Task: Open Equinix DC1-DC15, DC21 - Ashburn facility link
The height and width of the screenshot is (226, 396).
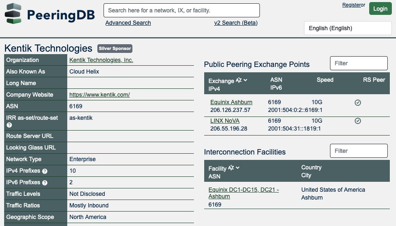Action: pos(243,193)
